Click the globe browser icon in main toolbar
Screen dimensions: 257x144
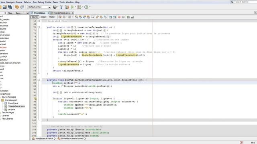pos(55,7)
